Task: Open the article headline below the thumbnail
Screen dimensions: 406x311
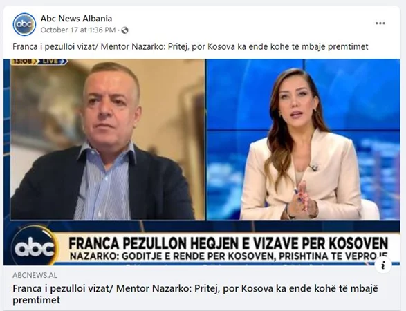Action: tap(196, 294)
